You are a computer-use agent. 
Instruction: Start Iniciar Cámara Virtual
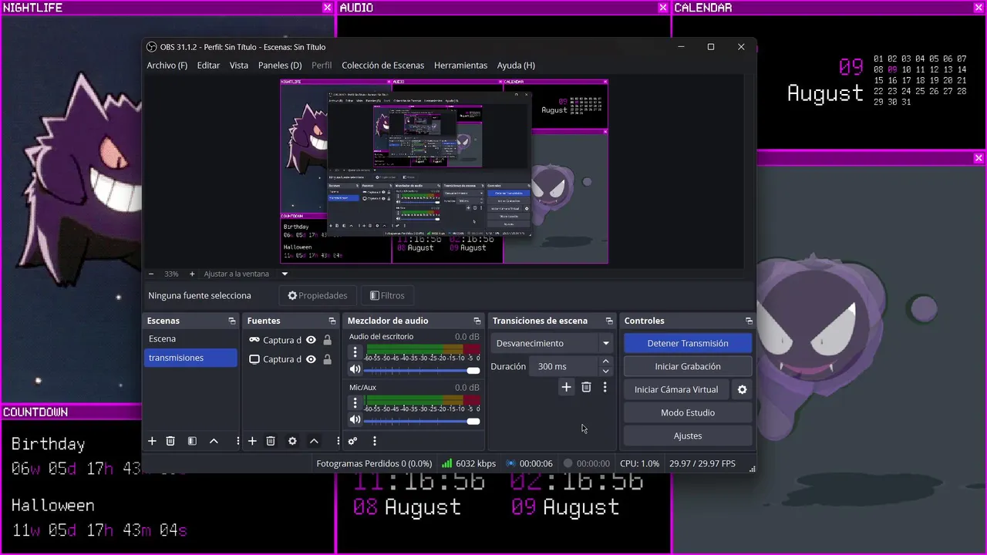676,390
